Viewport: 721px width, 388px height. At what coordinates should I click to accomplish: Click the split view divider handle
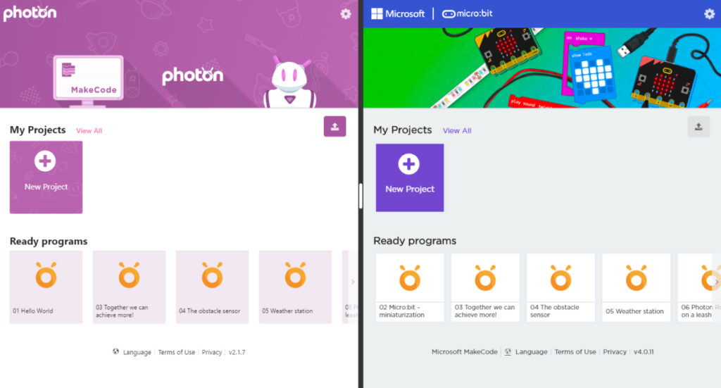[x=360, y=196]
